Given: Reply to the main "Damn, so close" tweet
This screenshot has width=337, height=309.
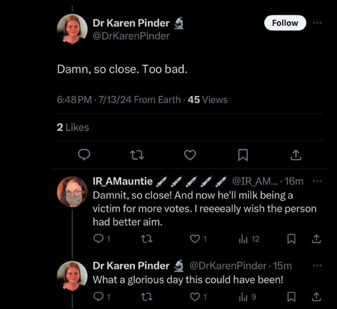Looking at the screenshot, I should pyautogui.click(x=84, y=155).
